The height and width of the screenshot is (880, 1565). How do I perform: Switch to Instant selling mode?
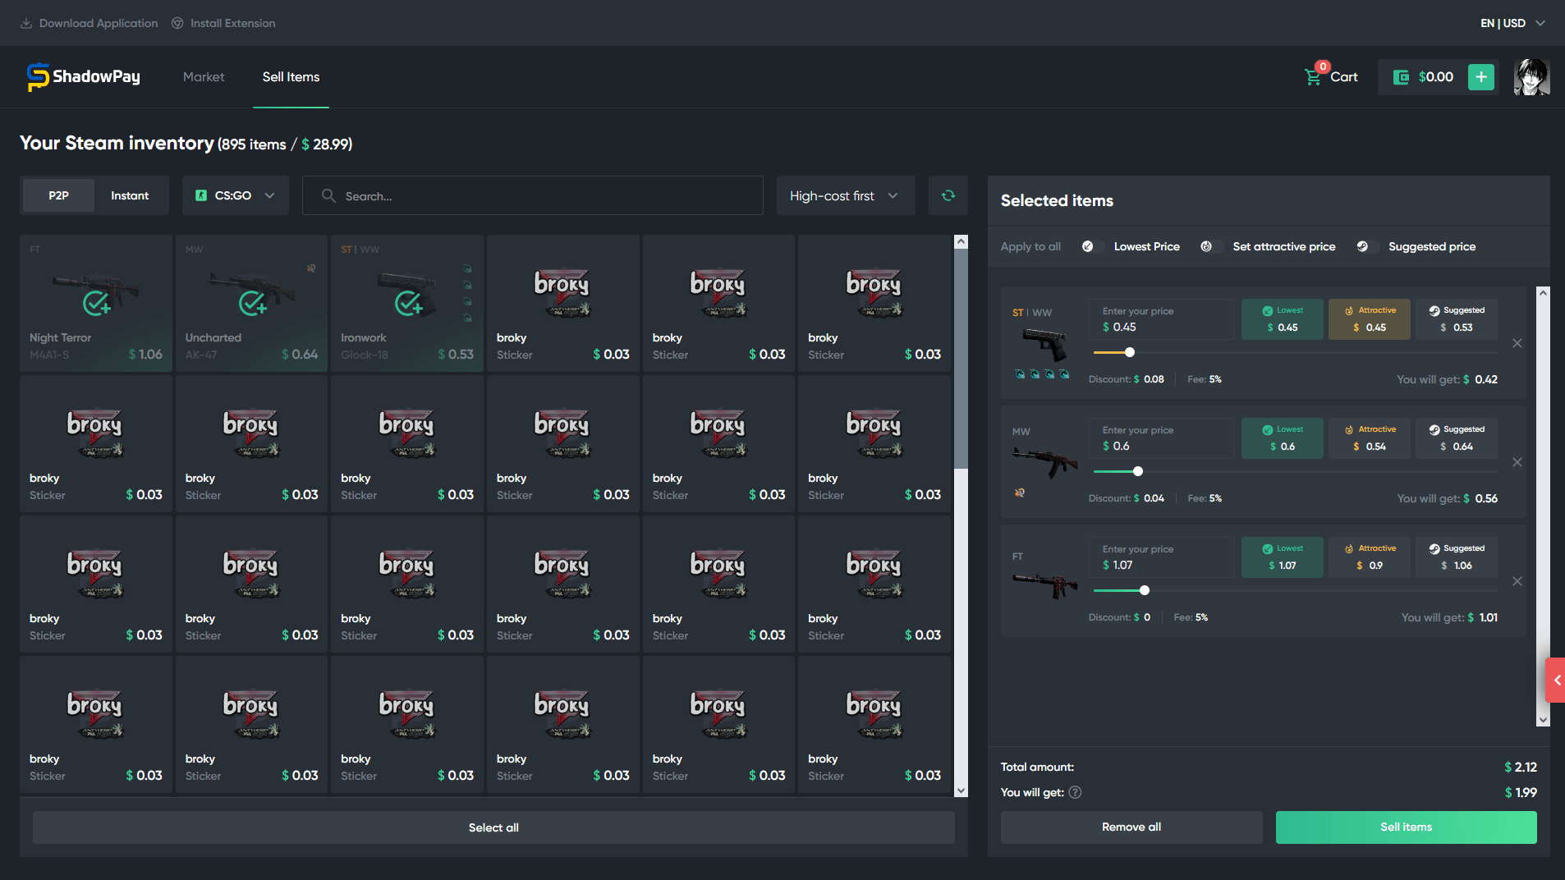click(130, 195)
